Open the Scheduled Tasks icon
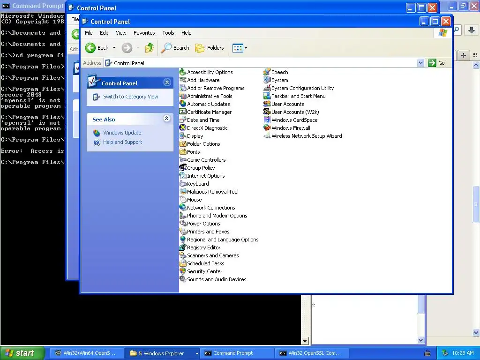 [x=183, y=263]
